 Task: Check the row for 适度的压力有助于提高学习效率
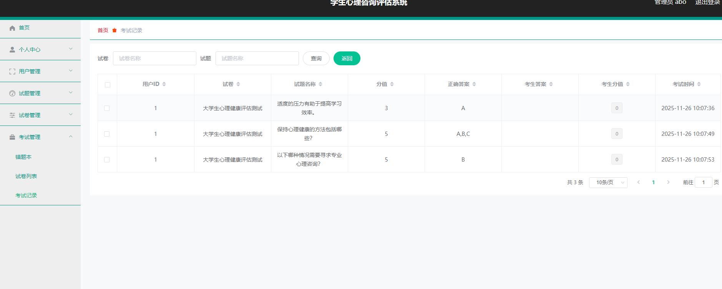[x=107, y=108]
